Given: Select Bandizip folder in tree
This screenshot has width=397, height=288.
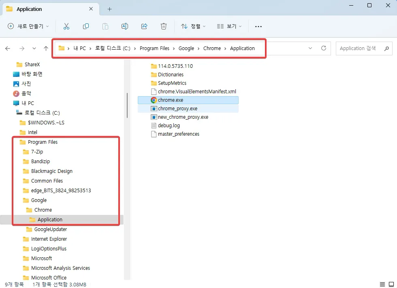Looking at the screenshot, I should pyautogui.click(x=41, y=162).
